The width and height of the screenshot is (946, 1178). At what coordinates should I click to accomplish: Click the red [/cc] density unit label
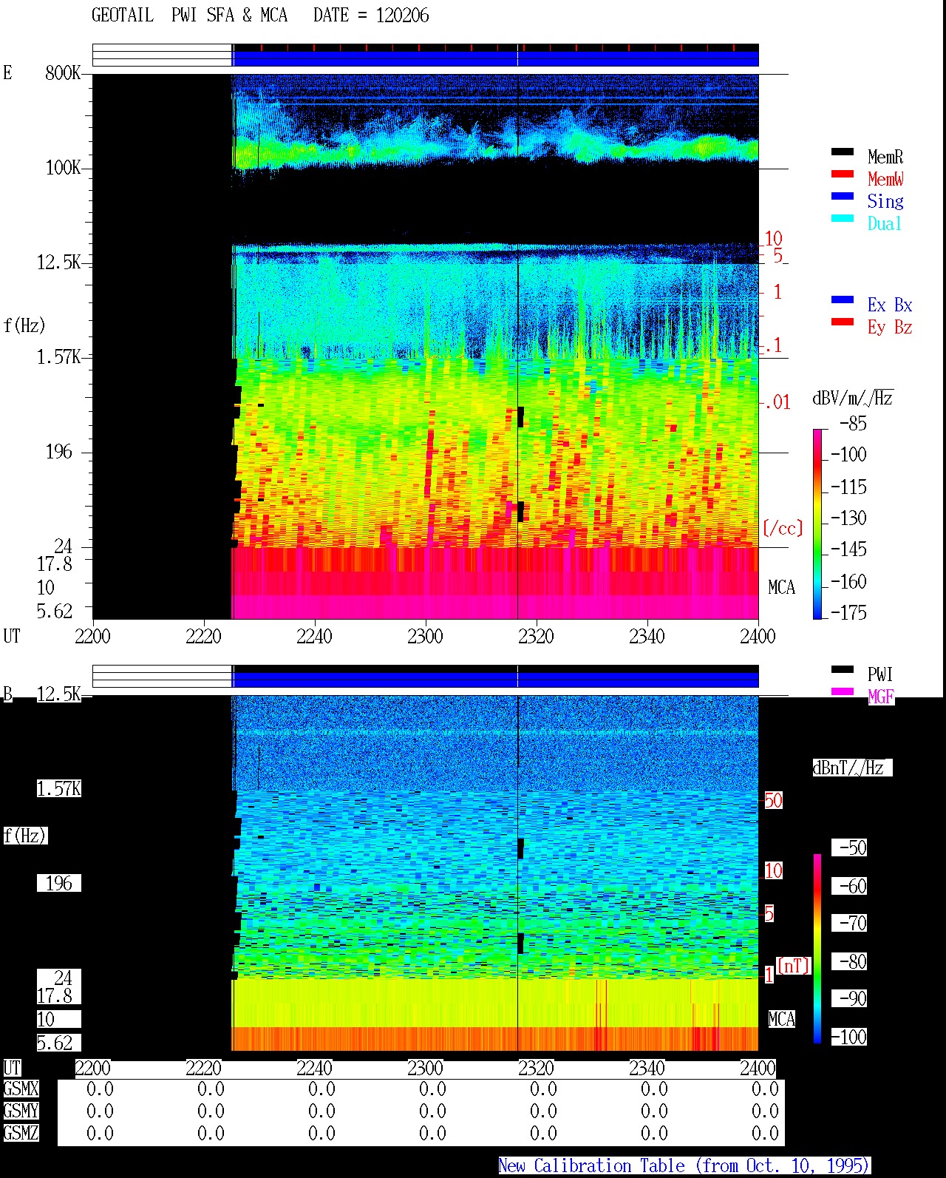point(783,528)
